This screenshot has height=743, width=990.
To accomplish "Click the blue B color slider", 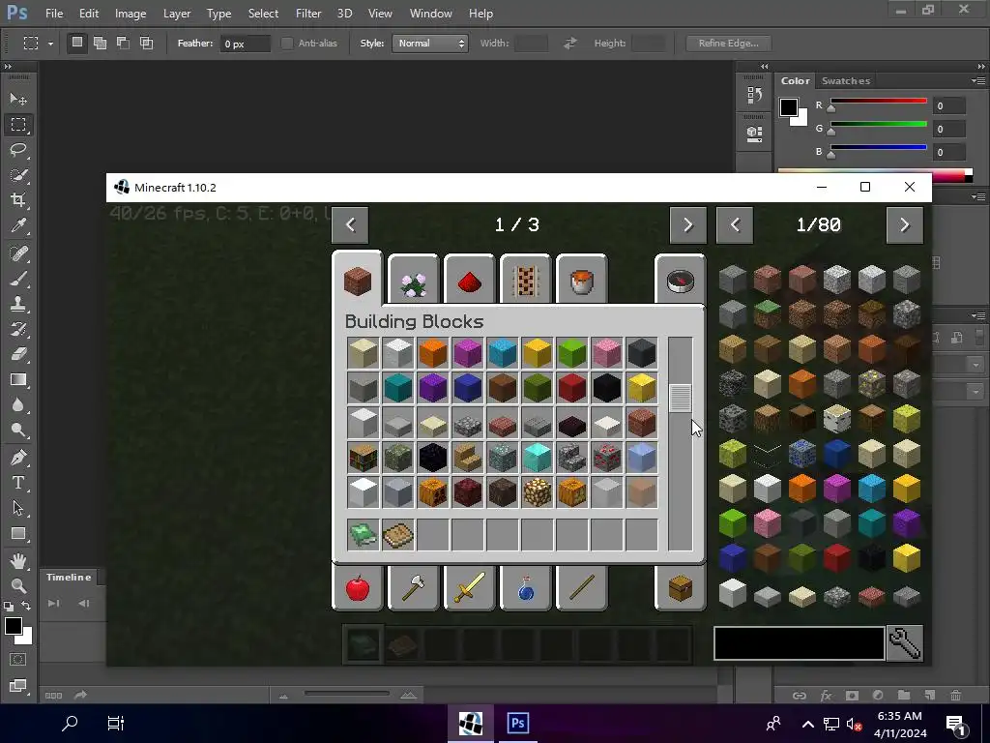I will coord(878,147).
